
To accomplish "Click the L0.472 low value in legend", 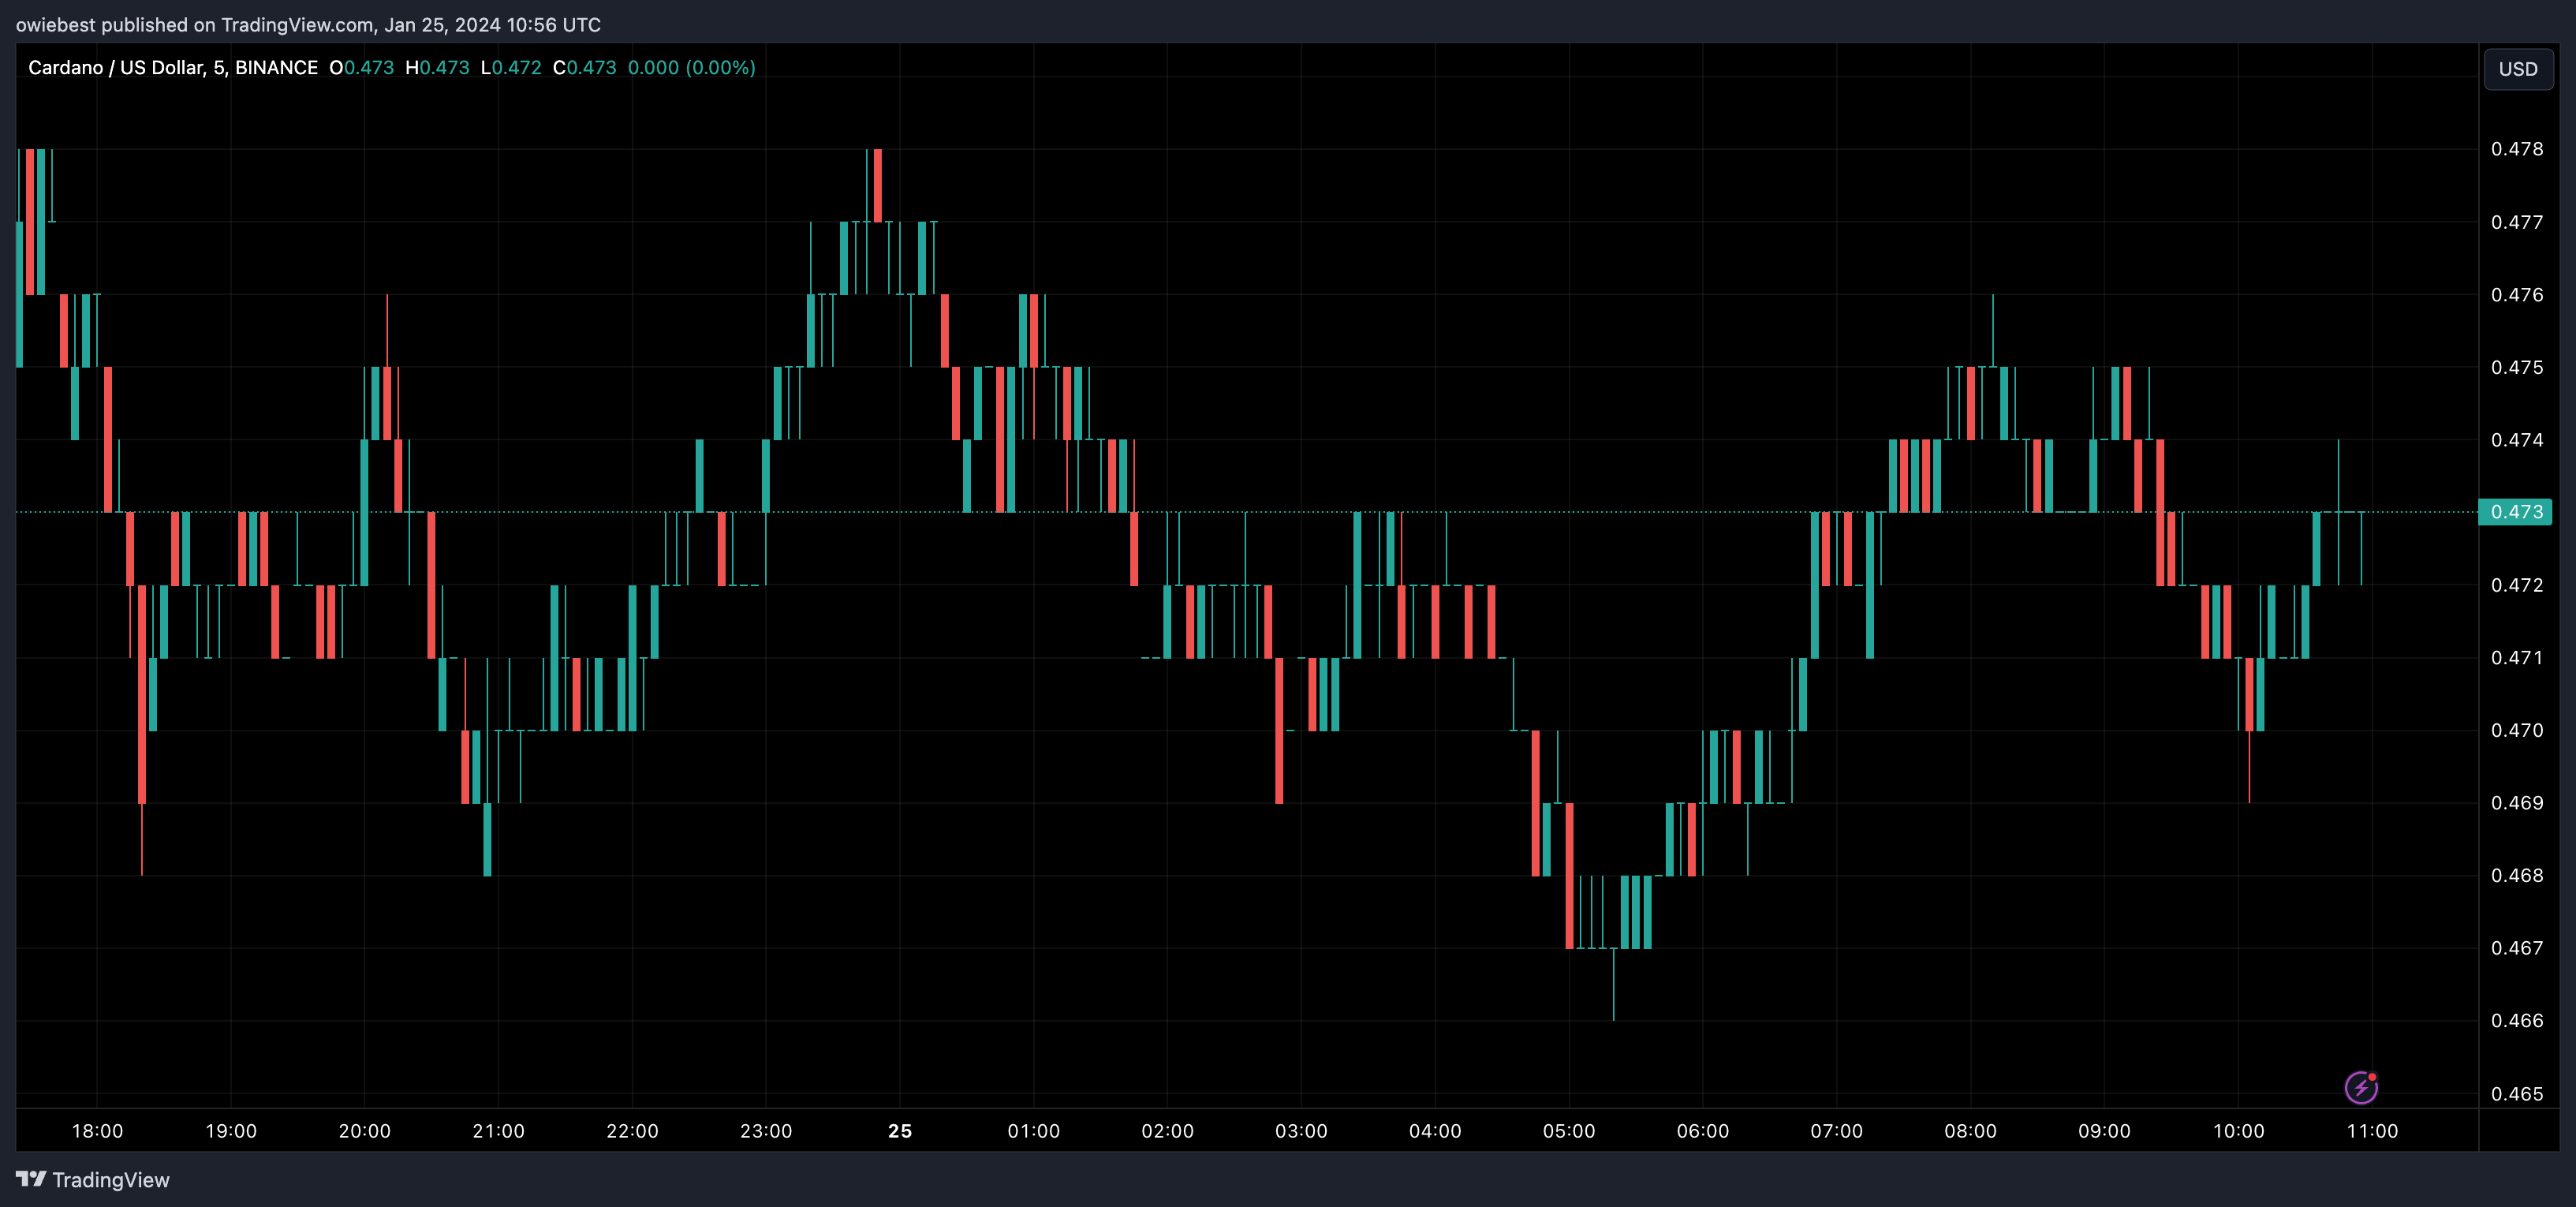I will coord(511,68).
